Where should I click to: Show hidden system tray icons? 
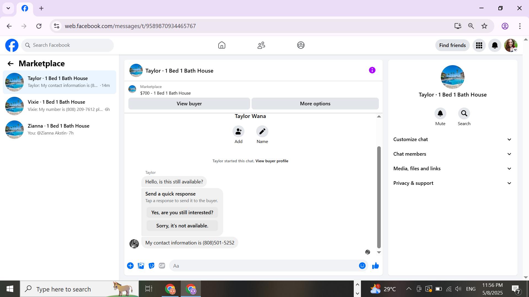click(x=409, y=289)
